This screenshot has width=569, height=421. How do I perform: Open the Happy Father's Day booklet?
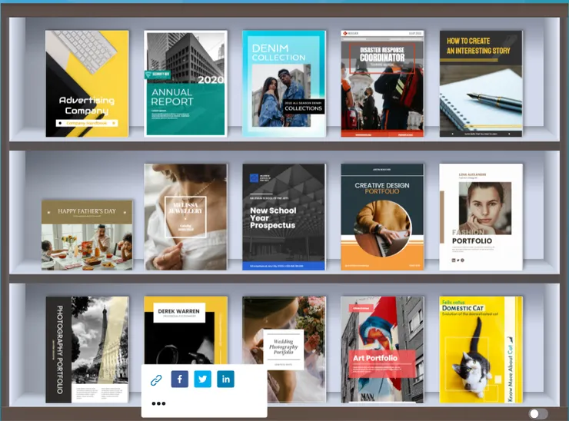[87, 235]
